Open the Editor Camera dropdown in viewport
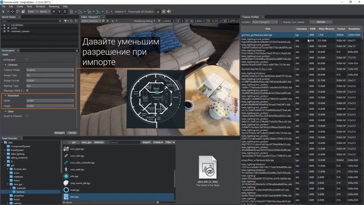Screen dimensions: 364x205 91,21
